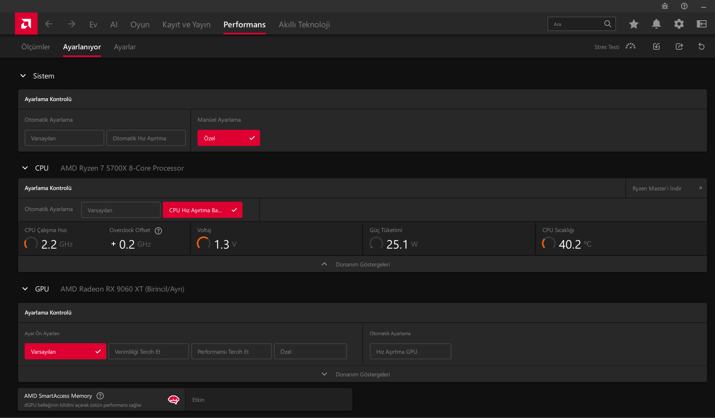
Task: Click the search magnifier icon
Action: point(608,24)
